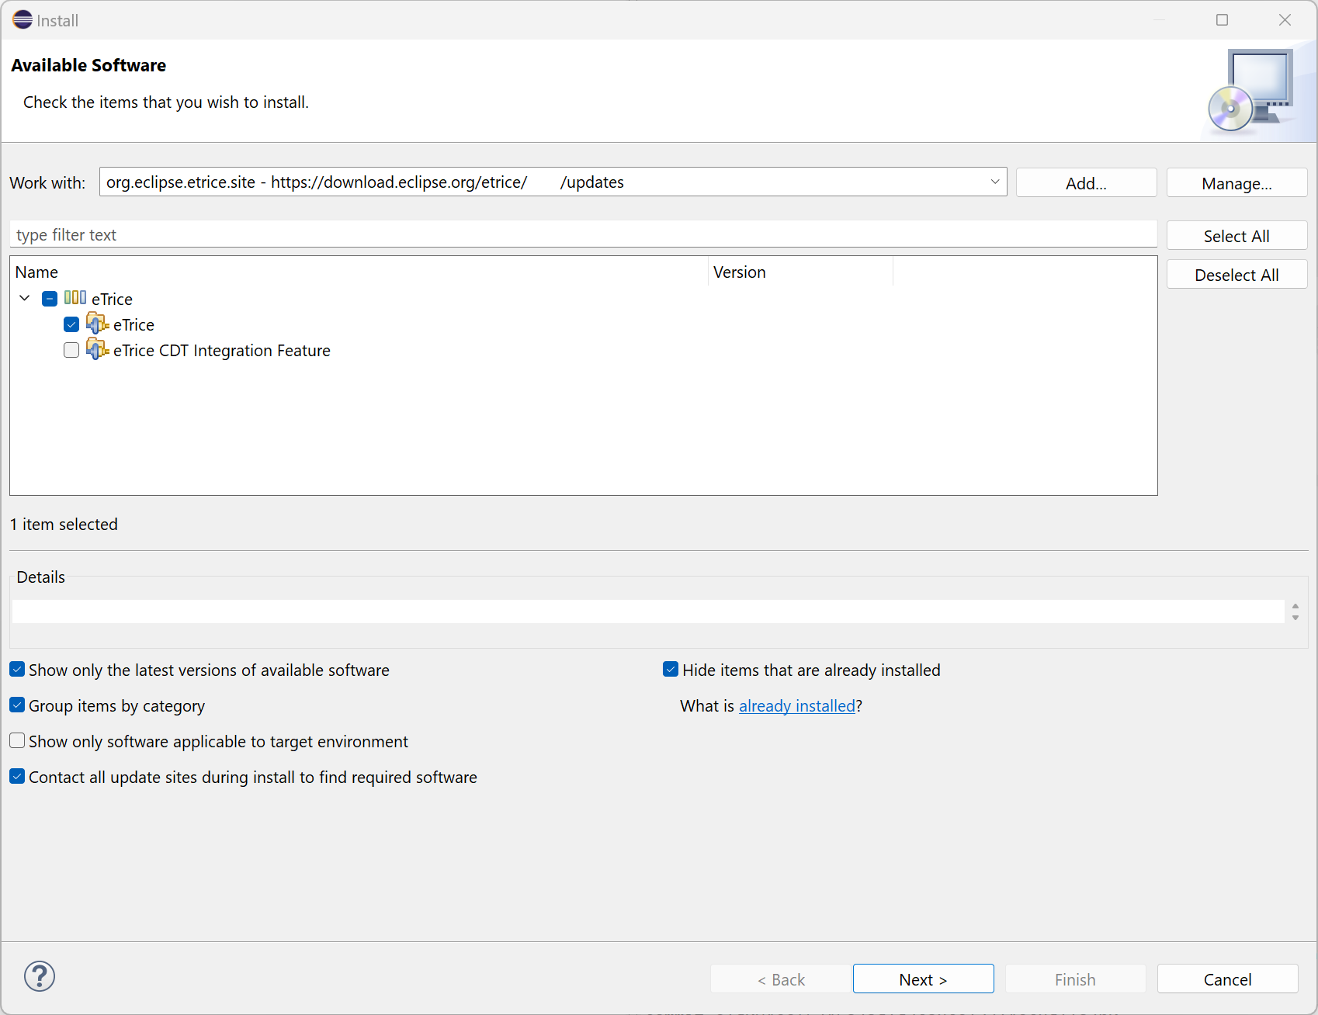Open the already installed link

pos(796,706)
